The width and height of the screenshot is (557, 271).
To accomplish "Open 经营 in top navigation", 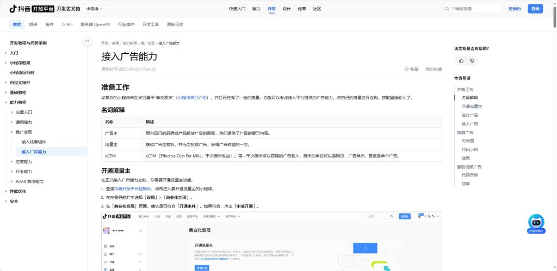I will click(x=302, y=9).
